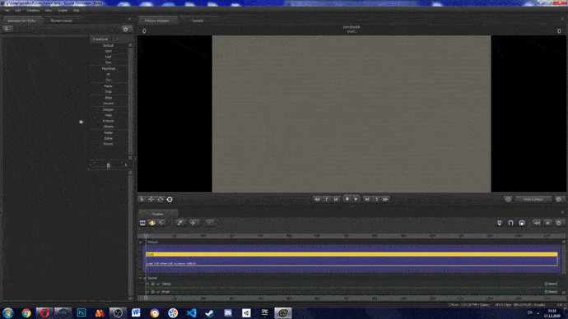The width and height of the screenshot is (568, 319).
Task: Click the timeline wand tool button
Action: [180, 223]
